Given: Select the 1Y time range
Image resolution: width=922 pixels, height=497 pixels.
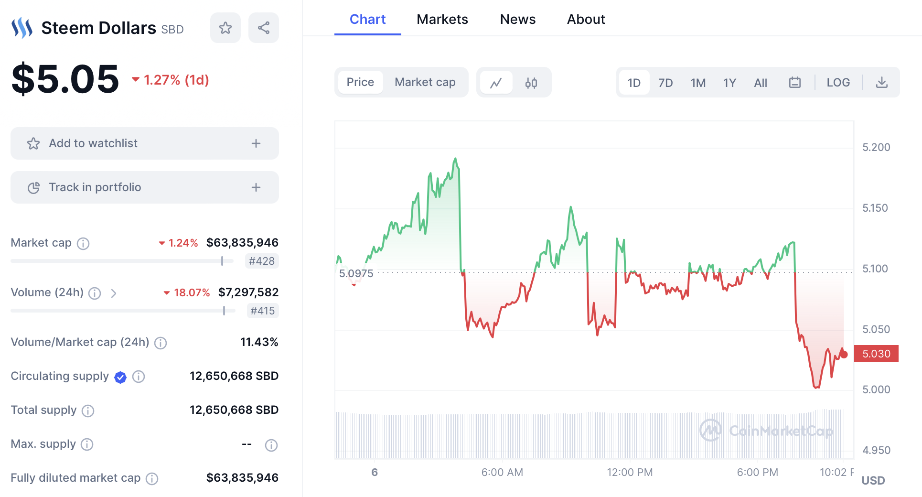Looking at the screenshot, I should [729, 83].
